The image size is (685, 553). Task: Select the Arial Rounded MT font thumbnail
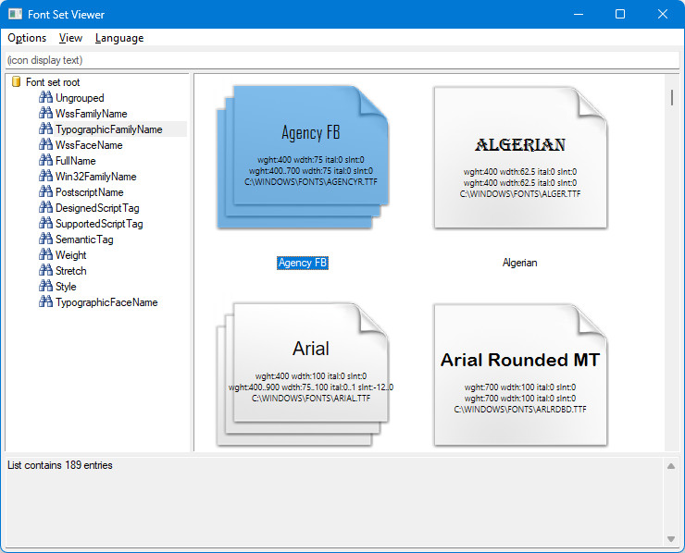(x=520, y=375)
